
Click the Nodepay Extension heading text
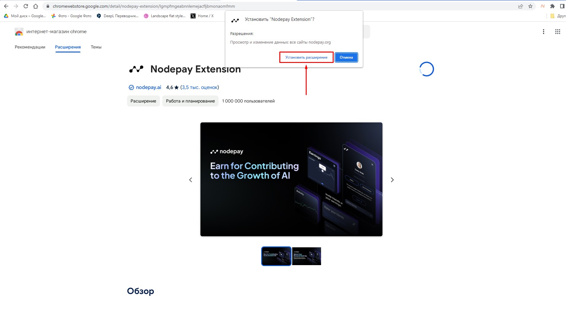pos(196,69)
